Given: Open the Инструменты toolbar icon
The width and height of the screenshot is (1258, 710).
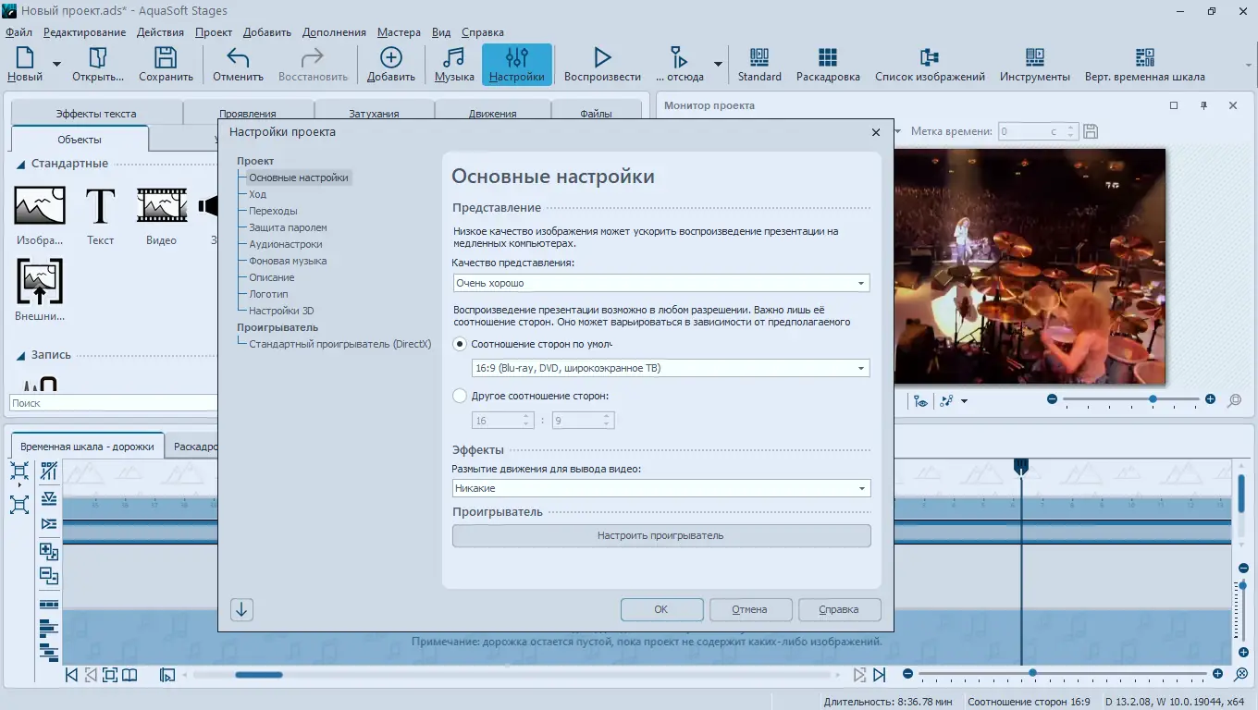Looking at the screenshot, I should (x=1034, y=57).
